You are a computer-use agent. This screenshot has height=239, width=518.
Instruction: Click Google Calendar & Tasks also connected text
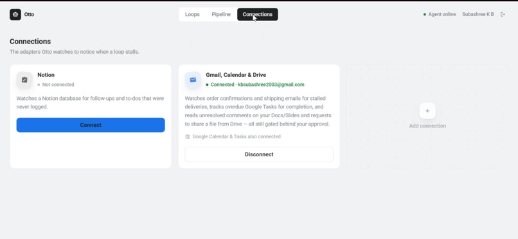click(x=237, y=136)
